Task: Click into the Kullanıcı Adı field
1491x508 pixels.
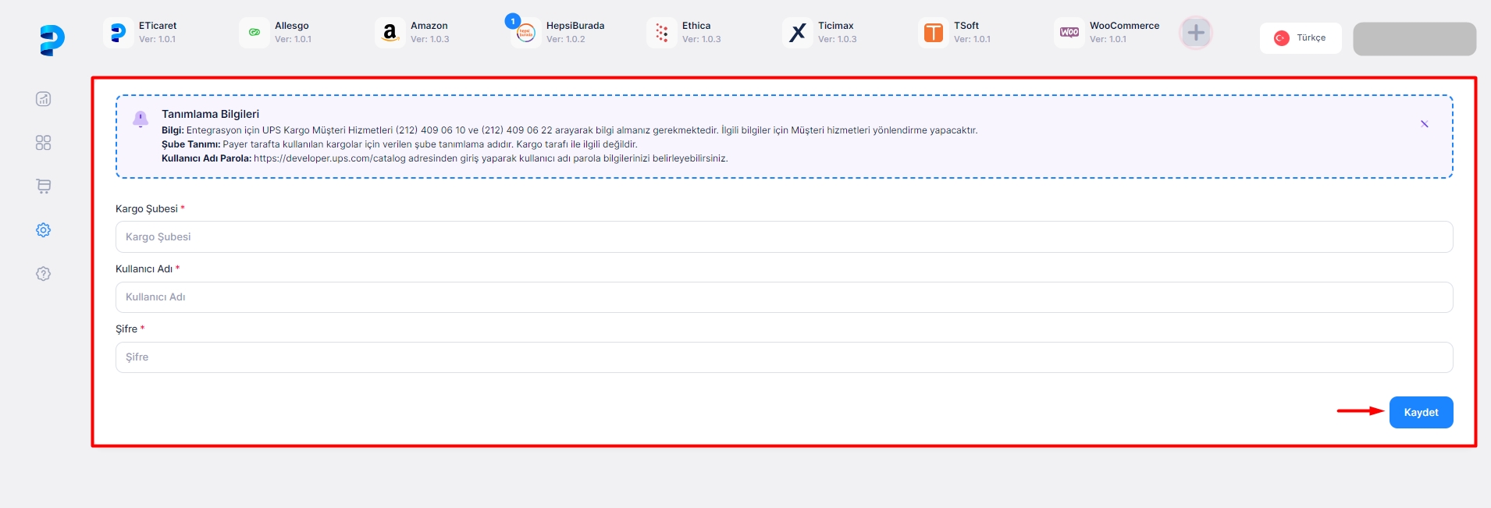Action: 784,297
